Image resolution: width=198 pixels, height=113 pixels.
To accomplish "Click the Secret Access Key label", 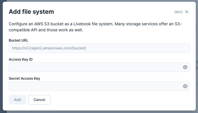I will [24, 78].
